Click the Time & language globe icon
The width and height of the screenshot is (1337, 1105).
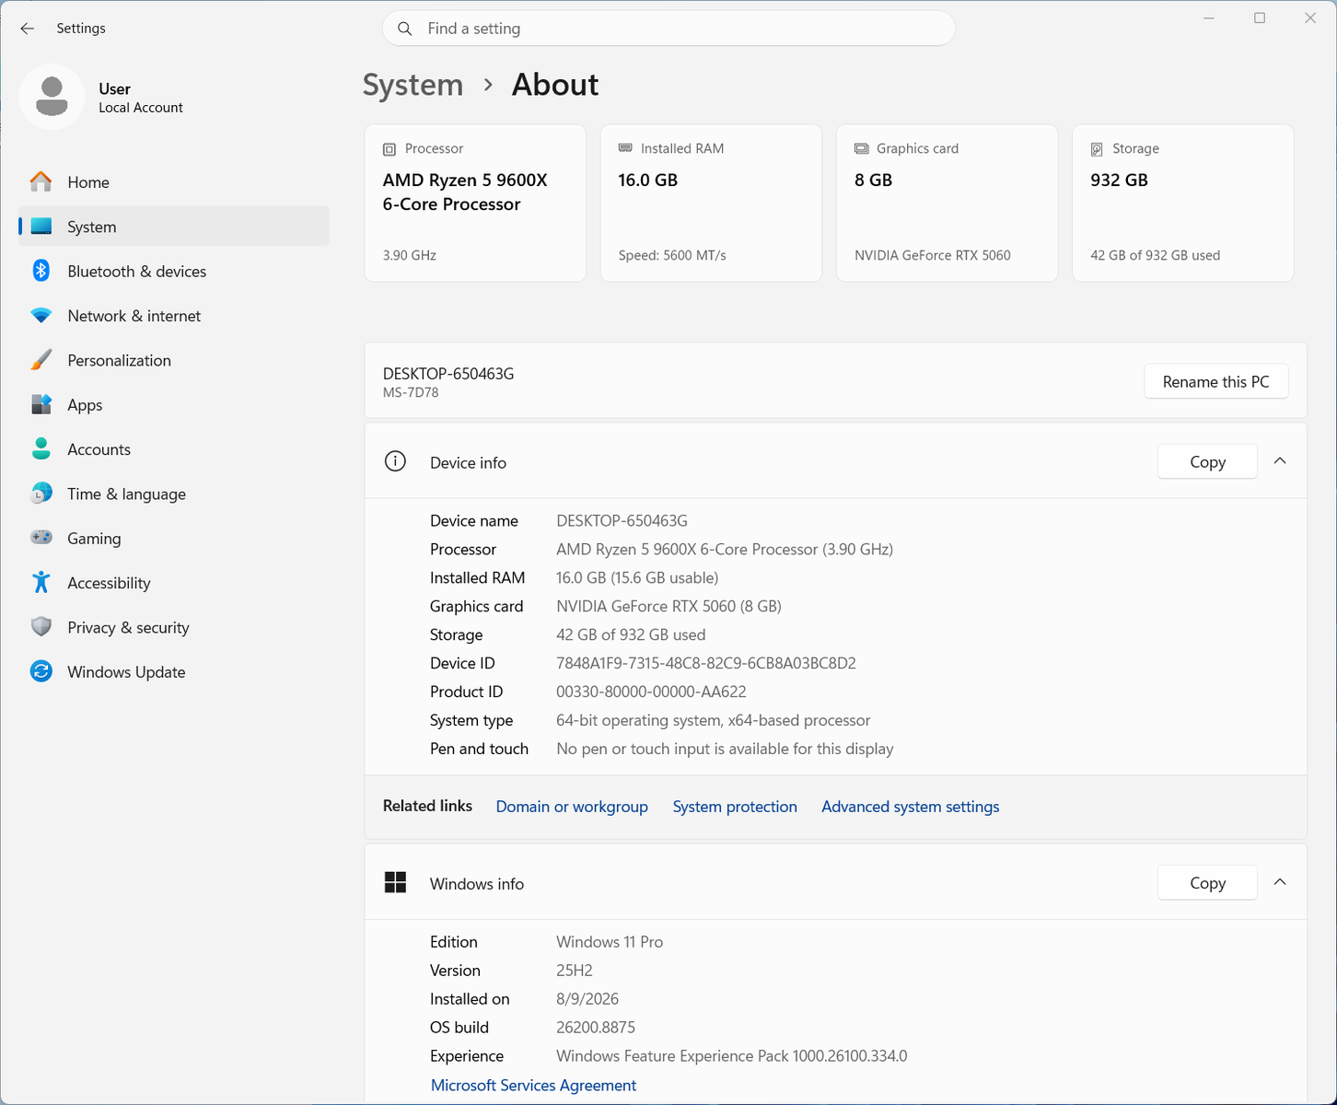(41, 494)
